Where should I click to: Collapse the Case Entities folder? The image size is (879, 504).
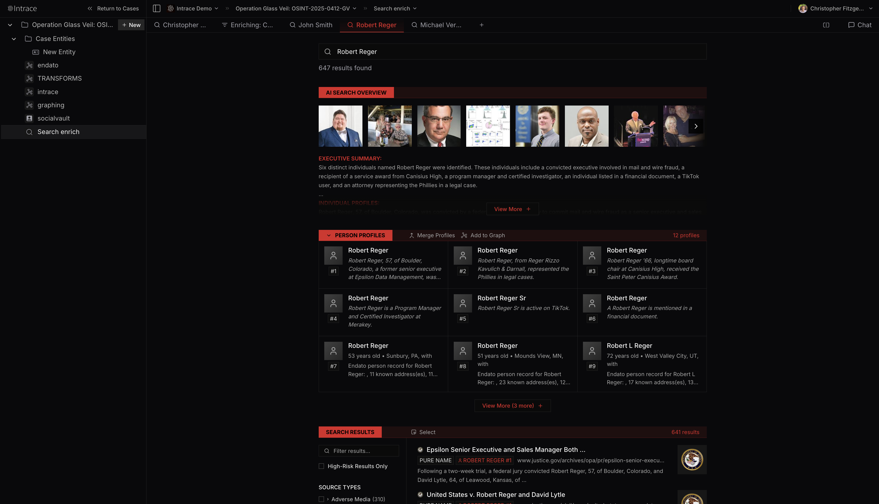(x=14, y=39)
